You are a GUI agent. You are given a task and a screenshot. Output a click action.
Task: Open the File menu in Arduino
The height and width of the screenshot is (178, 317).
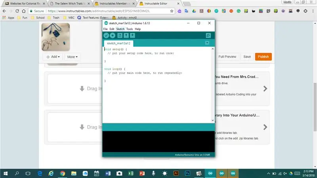(105, 29)
